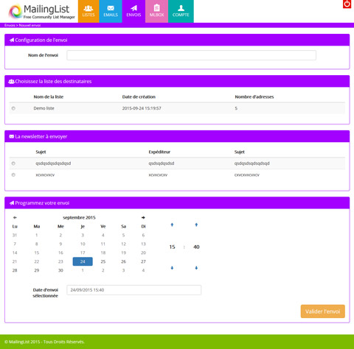
Task: Go to next month arrow
Action: pyautogui.click(x=143, y=217)
